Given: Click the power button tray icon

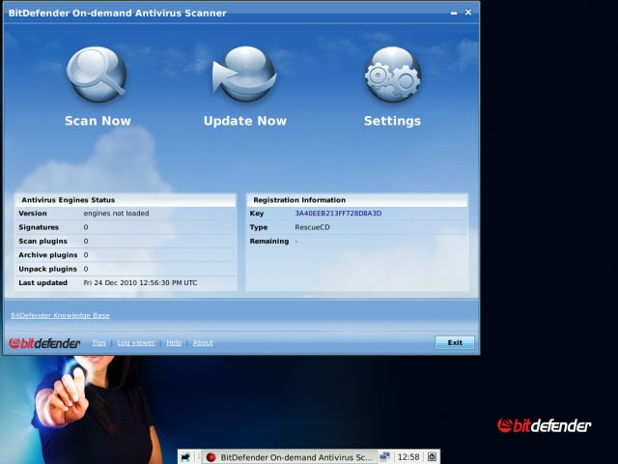Looking at the screenshot, I should click(x=432, y=457).
